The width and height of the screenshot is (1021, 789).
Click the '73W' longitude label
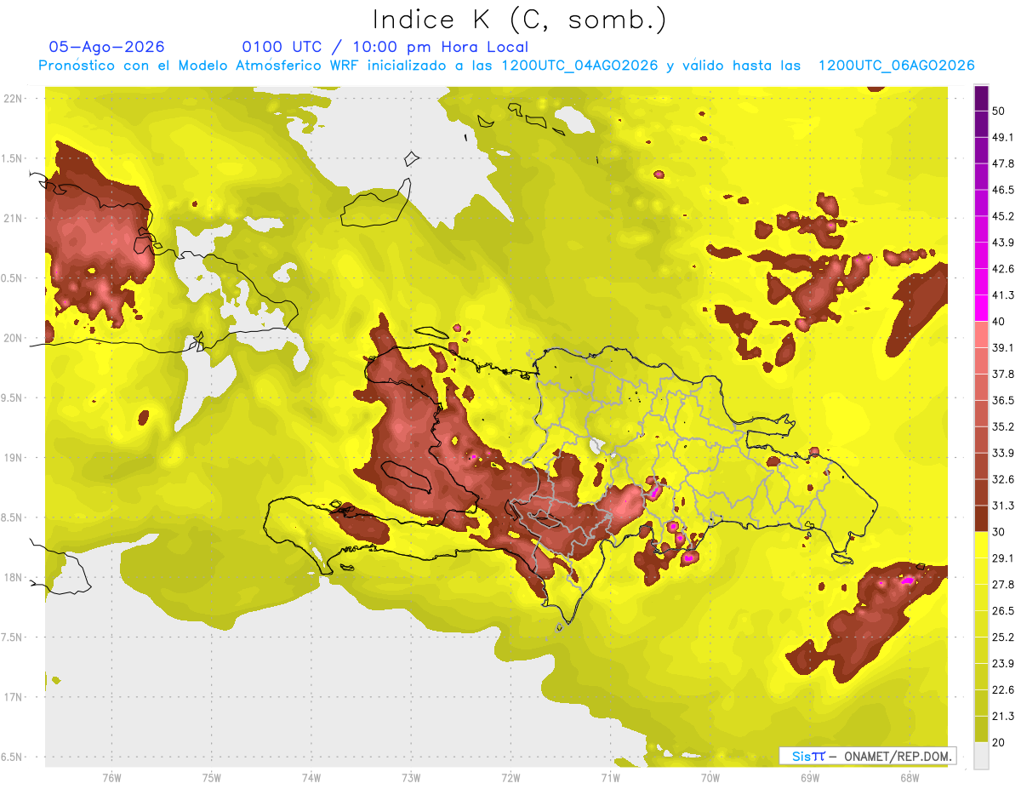point(411,777)
